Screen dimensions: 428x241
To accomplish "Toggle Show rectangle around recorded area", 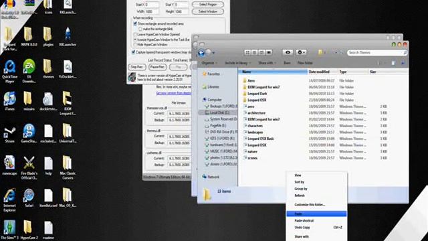I will tap(135, 24).
